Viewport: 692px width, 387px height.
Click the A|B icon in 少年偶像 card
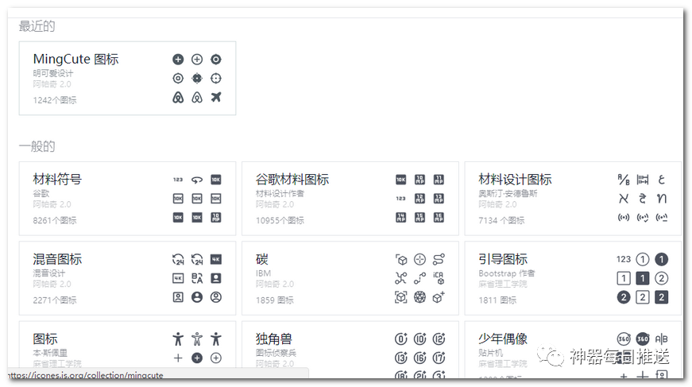pos(661,339)
